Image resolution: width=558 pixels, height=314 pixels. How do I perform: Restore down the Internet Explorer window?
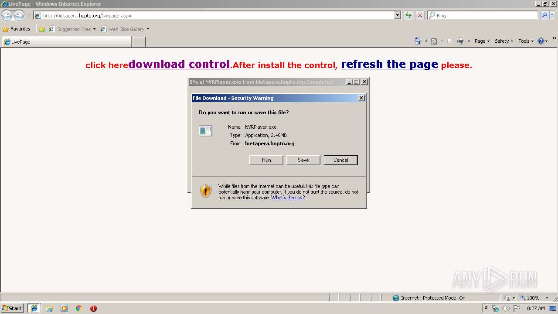coord(545,3)
